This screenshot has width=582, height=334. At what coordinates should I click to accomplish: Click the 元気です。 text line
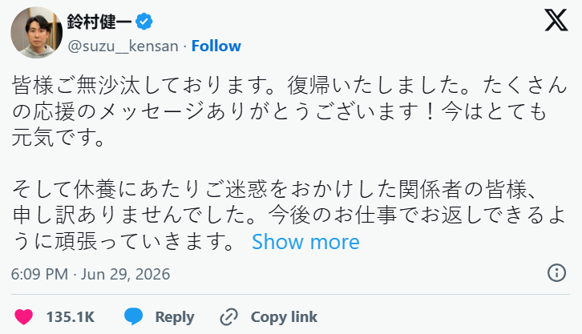[59, 138]
